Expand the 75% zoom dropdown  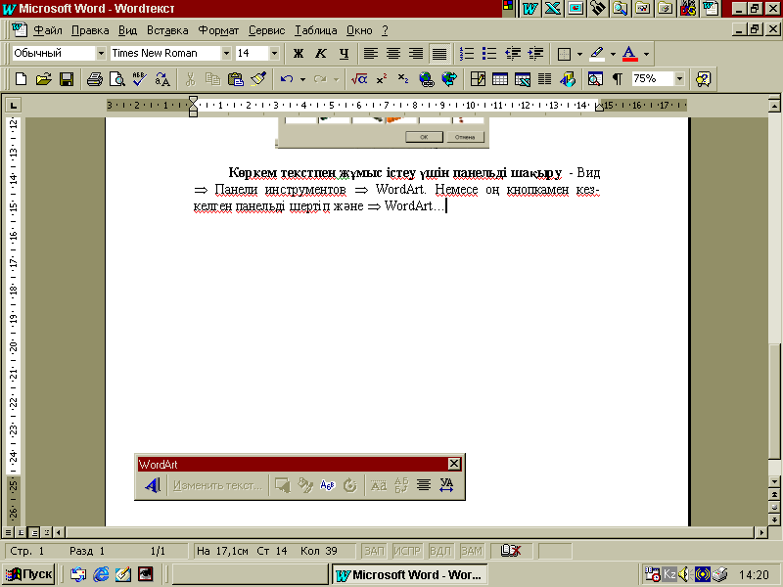point(679,79)
